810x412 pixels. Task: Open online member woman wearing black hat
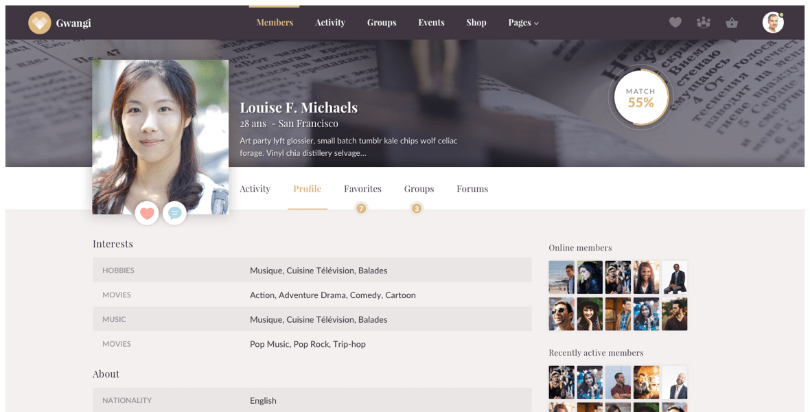click(590, 314)
